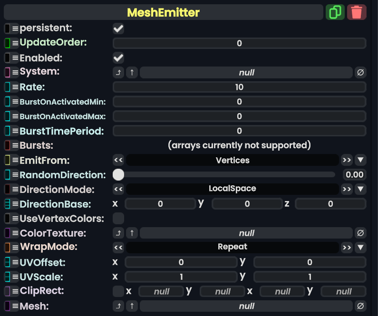The height and width of the screenshot is (316, 378).
Task: Open the WrapMode dropdown arrow
Action: point(360,248)
